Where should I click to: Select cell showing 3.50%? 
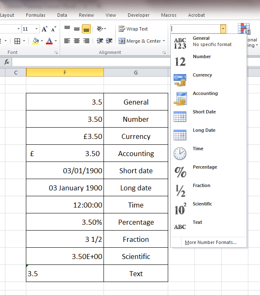[x=65, y=222]
